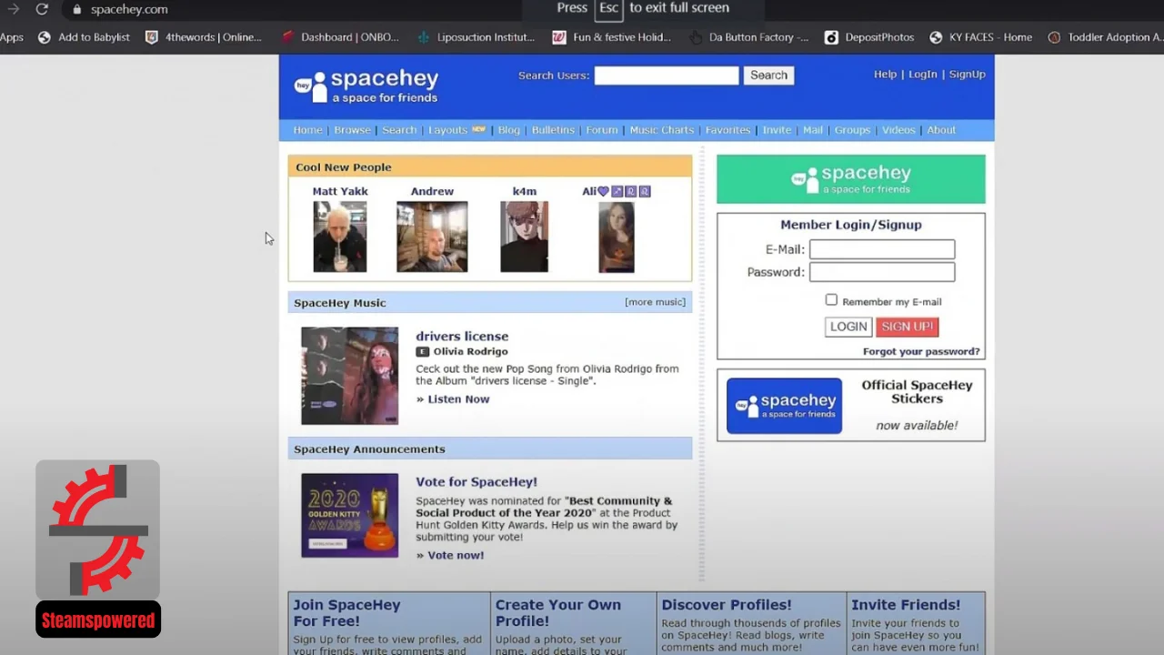Open the Vote for SpaceHey! heading link

477,482
